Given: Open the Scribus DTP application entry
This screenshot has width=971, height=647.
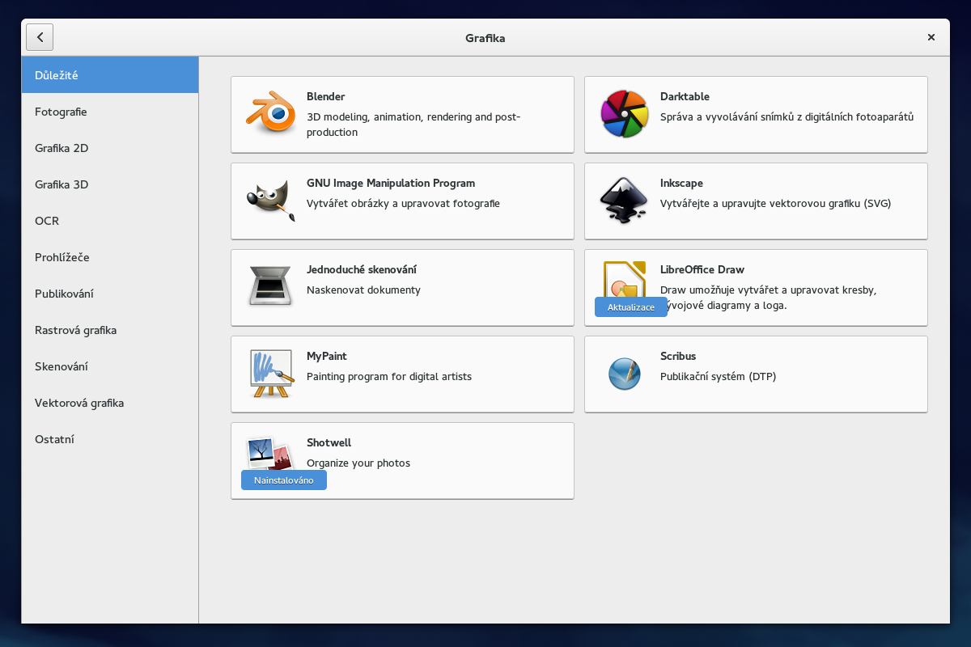Looking at the screenshot, I should (x=755, y=374).
